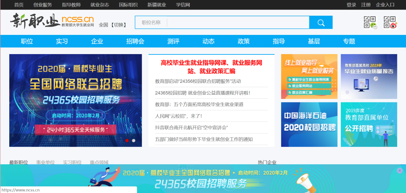Select the 事业单位 tab
The width and height of the screenshot is (406, 193).
[45, 162]
